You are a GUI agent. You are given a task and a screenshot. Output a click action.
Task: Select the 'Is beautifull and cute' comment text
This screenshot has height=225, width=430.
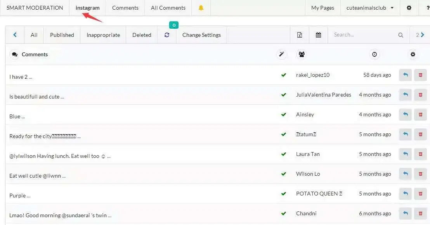(36, 97)
